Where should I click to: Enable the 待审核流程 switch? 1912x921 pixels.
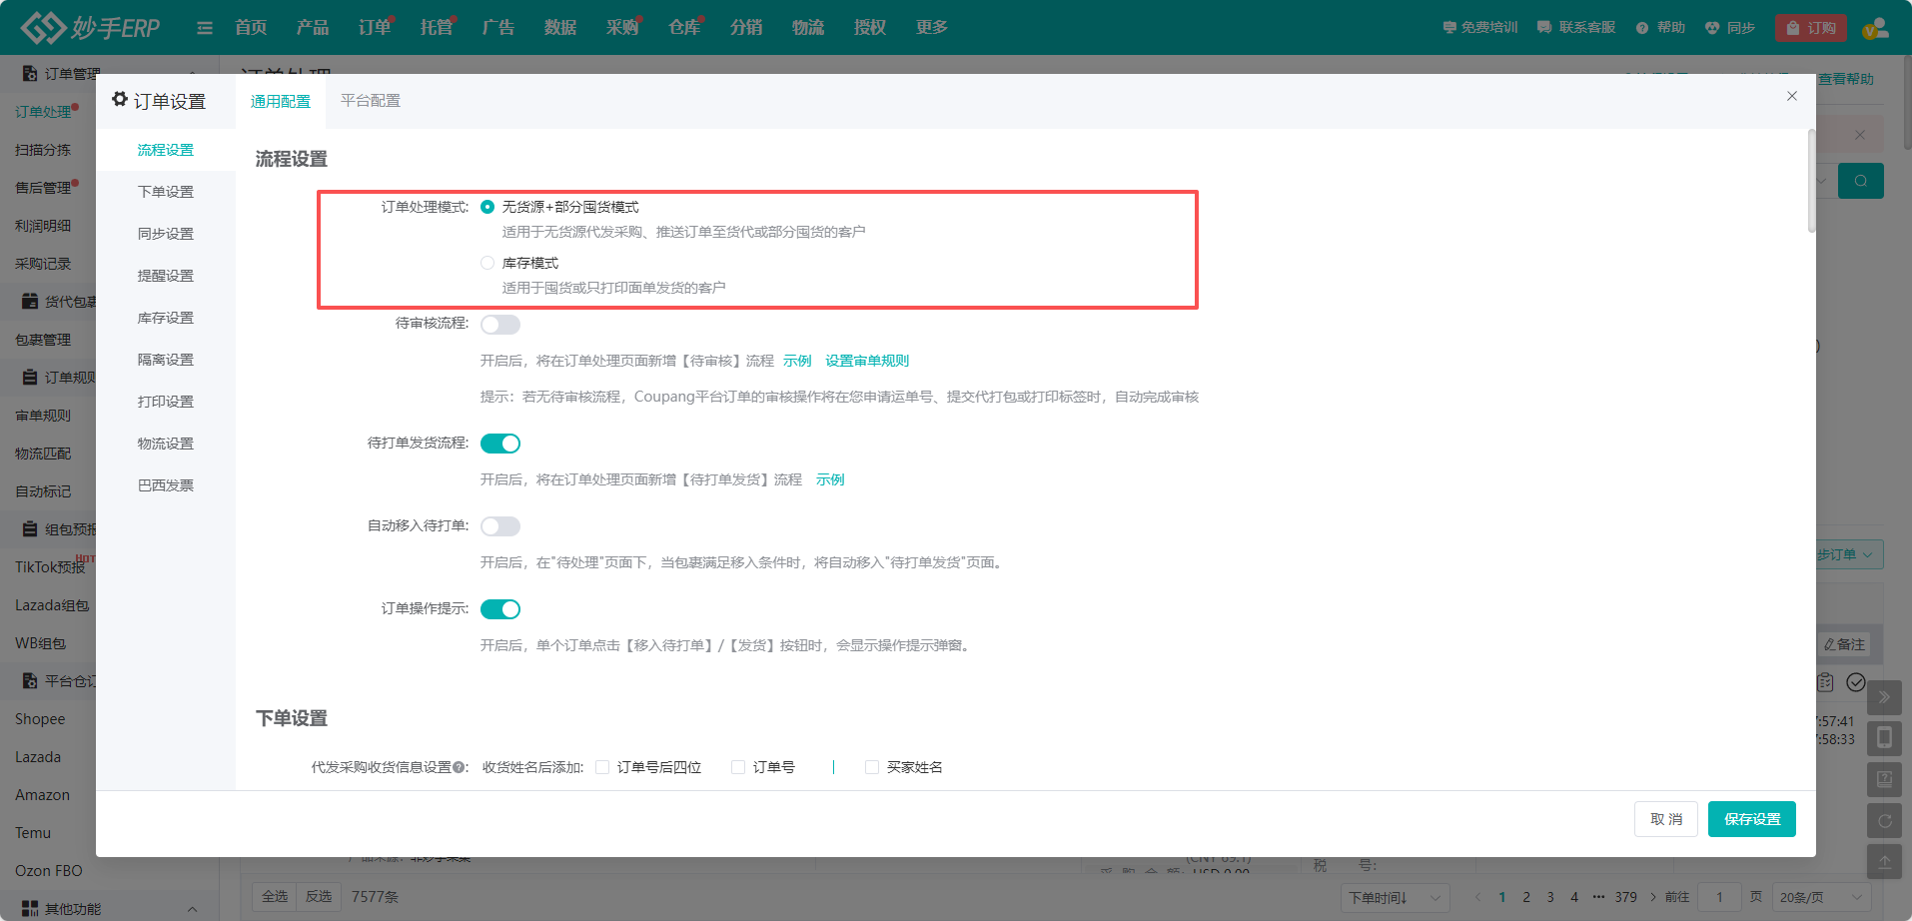pyautogui.click(x=500, y=325)
